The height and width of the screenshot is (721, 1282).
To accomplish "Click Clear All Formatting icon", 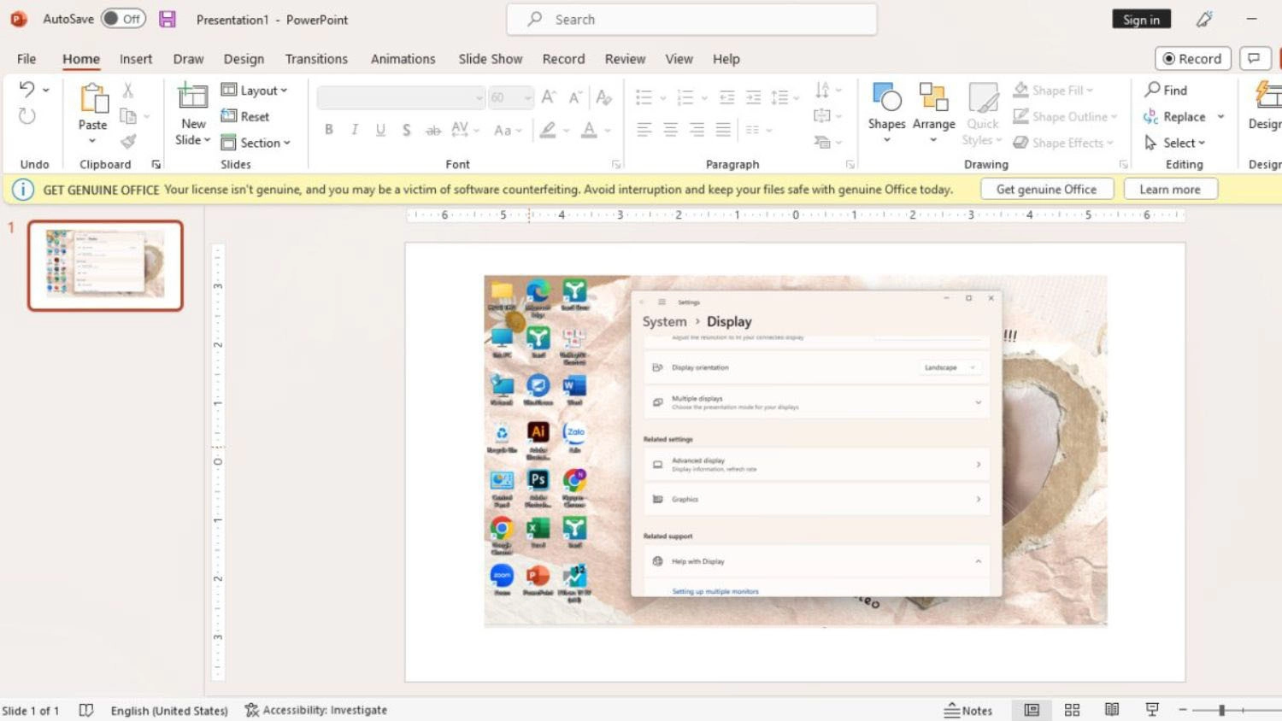I will click(x=604, y=97).
